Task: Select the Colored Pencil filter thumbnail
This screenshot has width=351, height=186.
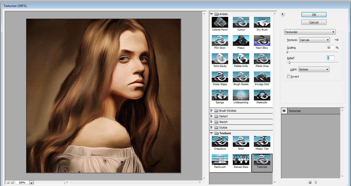Action: pos(220,22)
